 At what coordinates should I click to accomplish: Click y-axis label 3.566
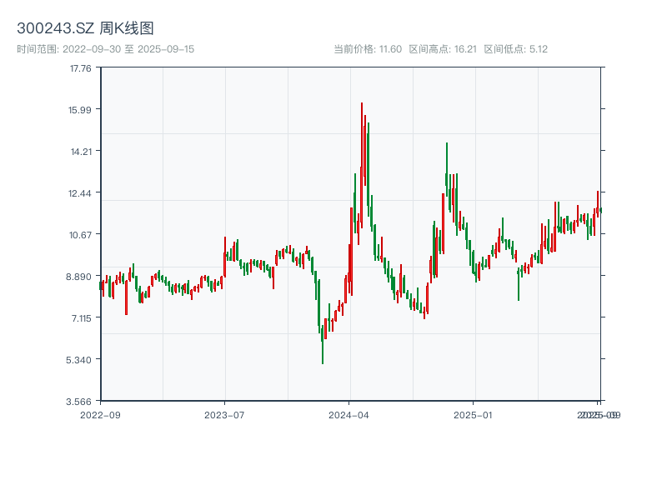[78, 402]
